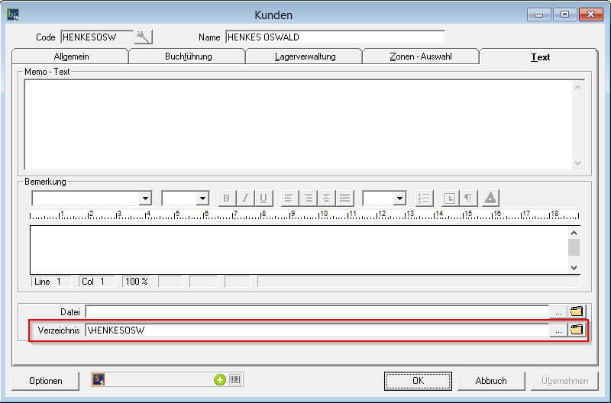Click the ellipsis button beside Datei

558,311
